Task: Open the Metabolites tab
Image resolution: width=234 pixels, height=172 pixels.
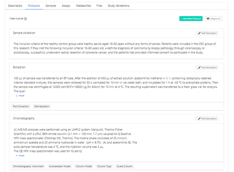Action: point(83,6)
